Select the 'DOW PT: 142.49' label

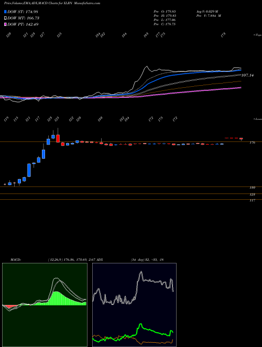(23, 24)
